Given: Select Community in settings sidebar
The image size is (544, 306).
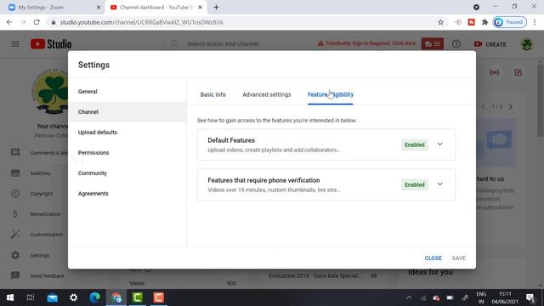Looking at the screenshot, I should pos(127,173).
